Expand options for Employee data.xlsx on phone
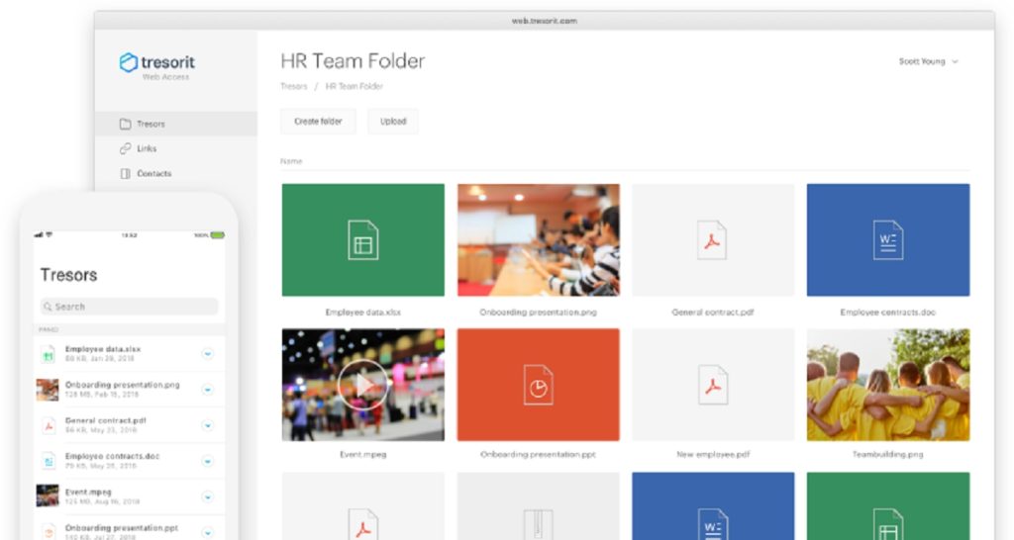The height and width of the screenshot is (540, 1014). point(207,353)
